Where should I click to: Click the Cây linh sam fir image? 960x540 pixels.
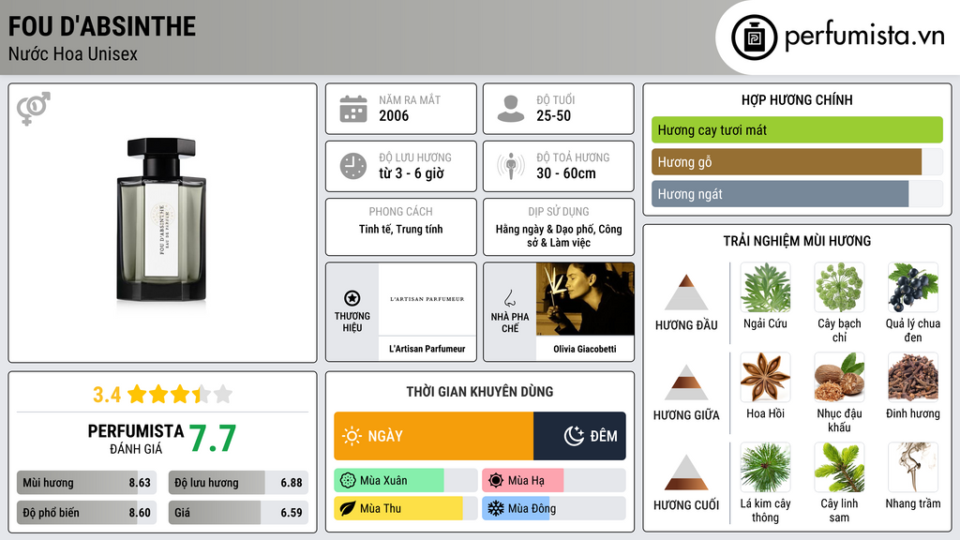pos(839,467)
